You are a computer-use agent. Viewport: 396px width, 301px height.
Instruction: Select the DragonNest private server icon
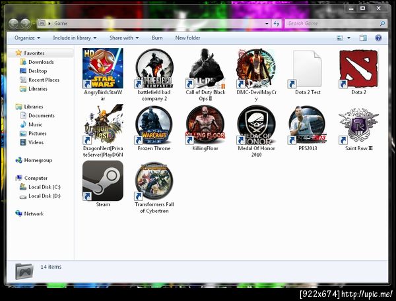click(x=103, y=124)
